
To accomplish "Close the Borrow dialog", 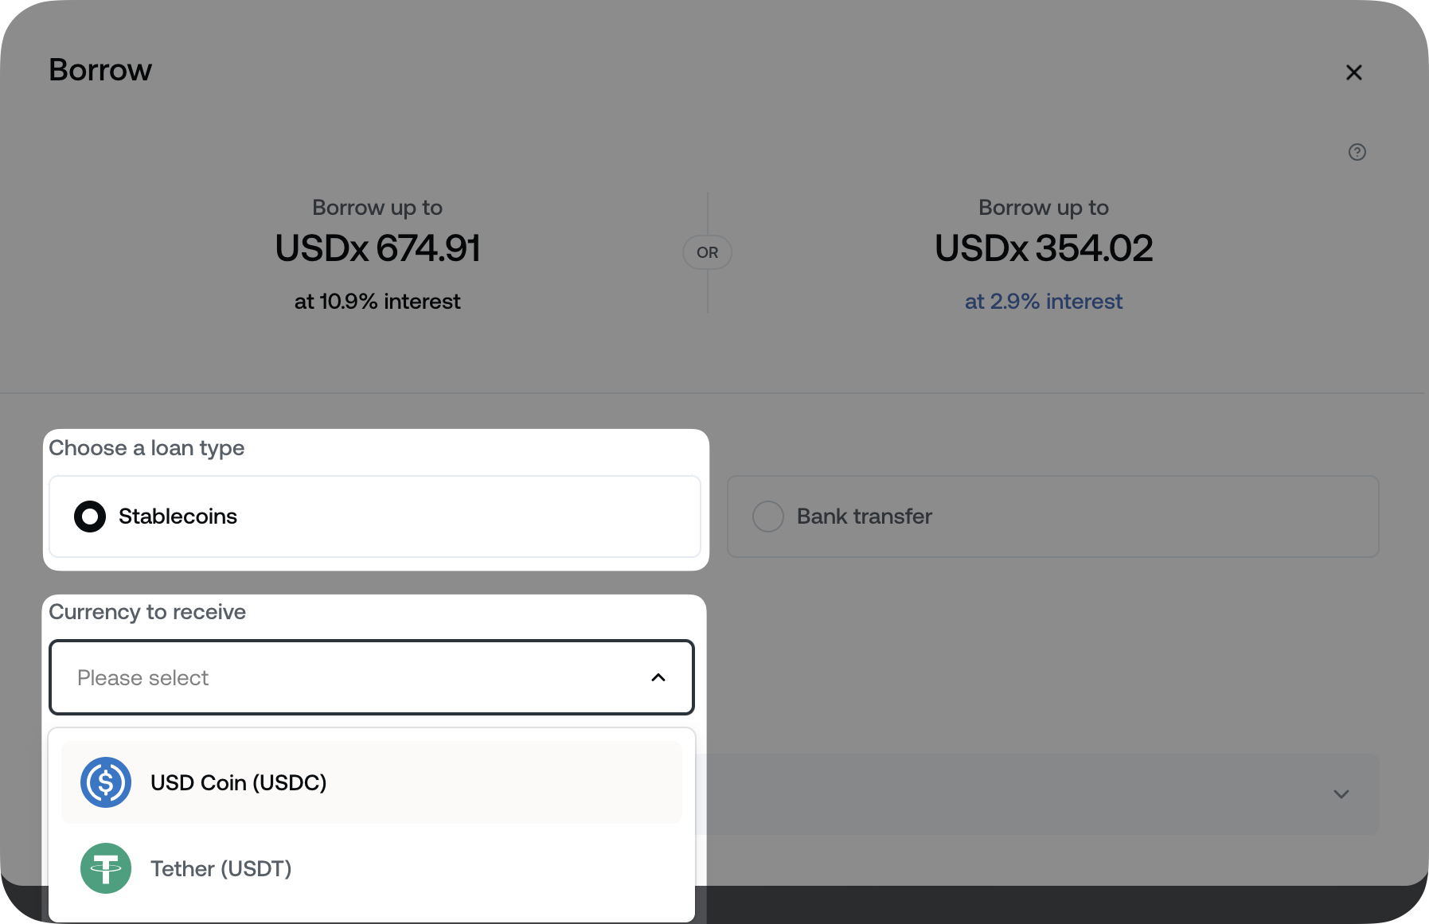I will pos(1353,72).
